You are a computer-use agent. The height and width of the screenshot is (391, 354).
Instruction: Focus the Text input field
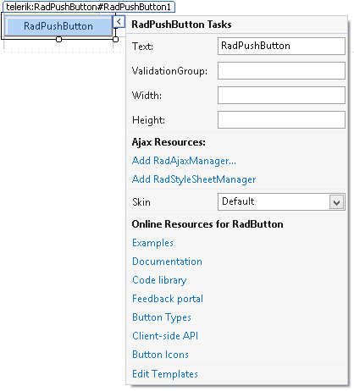point(281,46)
